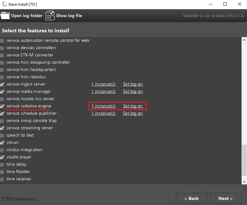Click the scrollbar down arrow
This screenshot has width=247, height=205.
coord(244,182)
